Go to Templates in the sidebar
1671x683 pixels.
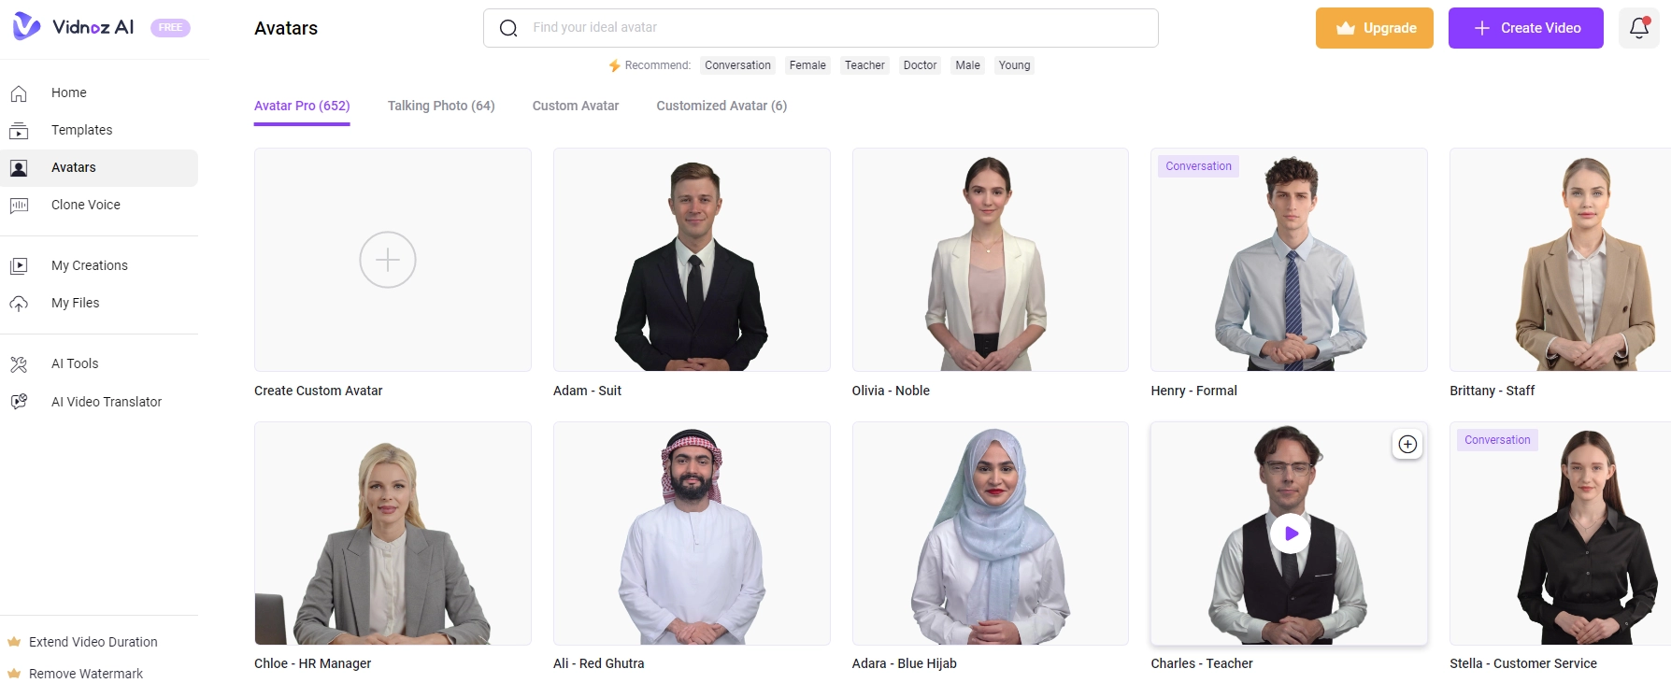pos(81,130)
